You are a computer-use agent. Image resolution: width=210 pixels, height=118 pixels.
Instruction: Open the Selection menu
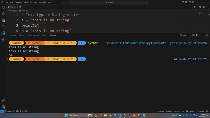coord(19,2)
